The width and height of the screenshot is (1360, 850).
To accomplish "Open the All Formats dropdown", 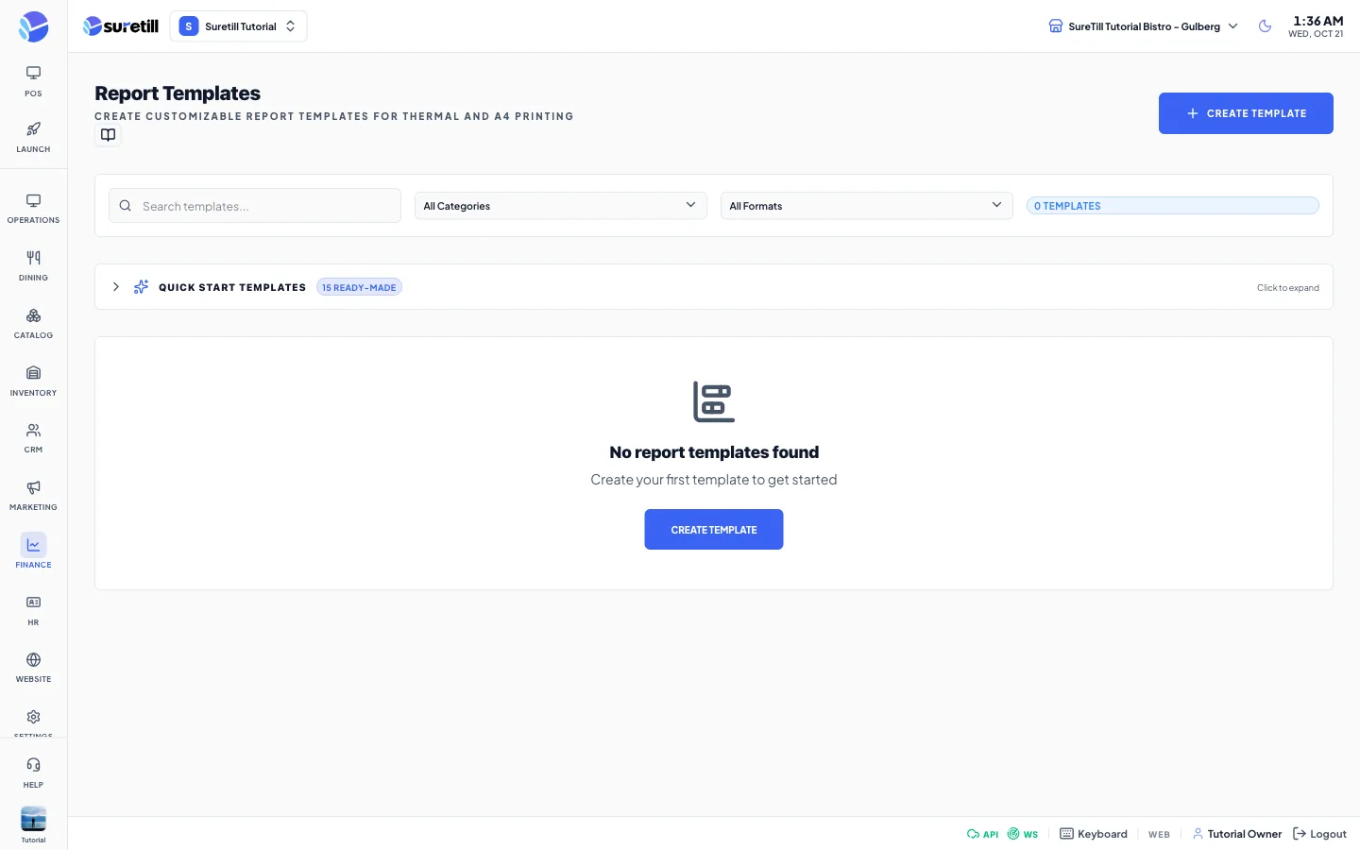I will pos(867,206).
